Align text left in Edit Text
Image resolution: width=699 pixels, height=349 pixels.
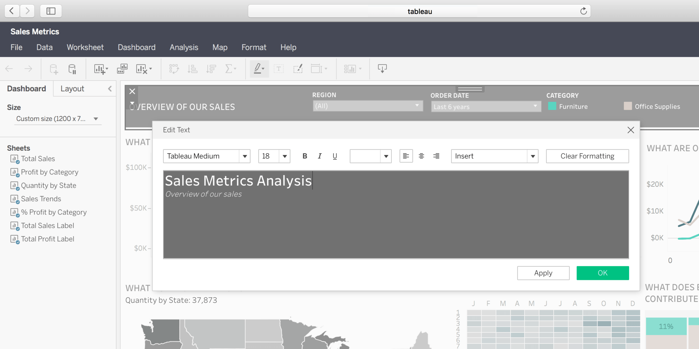406,156
